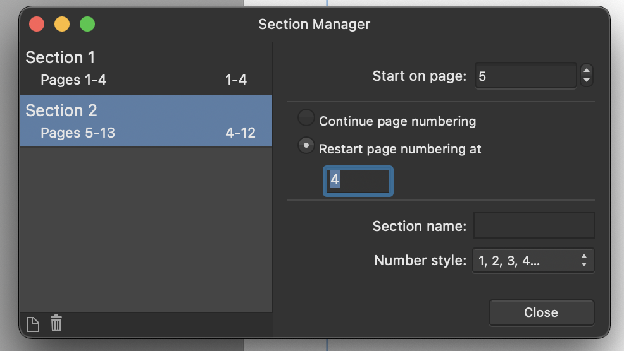Click the green zoom window button
Image resolution: width=624 pixels, height=351 pixels.
point(87,25)
